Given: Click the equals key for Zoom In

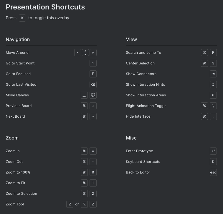Looking at the screenshot, I should pos(93,151).
